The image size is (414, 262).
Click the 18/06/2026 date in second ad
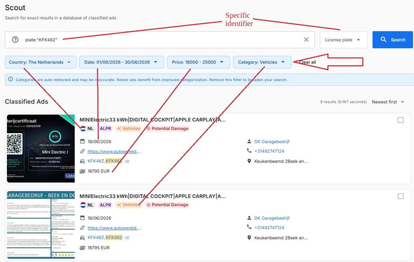pyautogui.click(x=99, y=218)
